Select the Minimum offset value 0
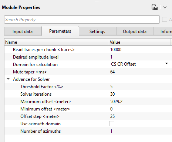172x142 pixels. tap(111, 109)
